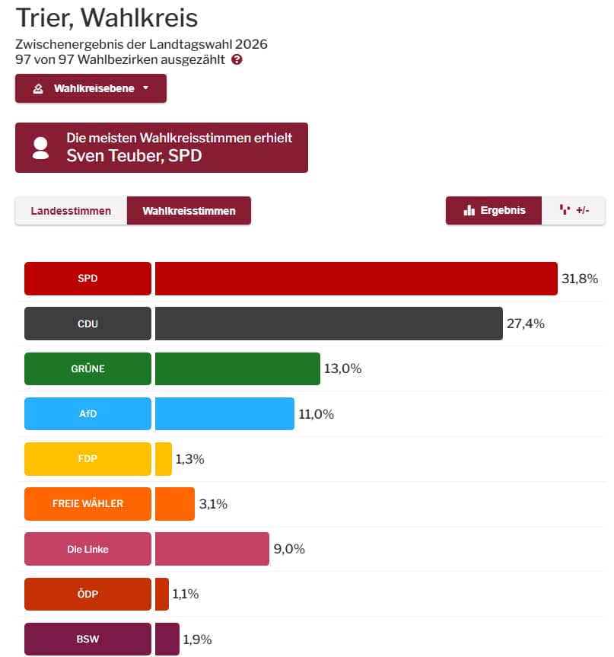
Task: Click the GRÜNE party label
Action: [87, 368]
